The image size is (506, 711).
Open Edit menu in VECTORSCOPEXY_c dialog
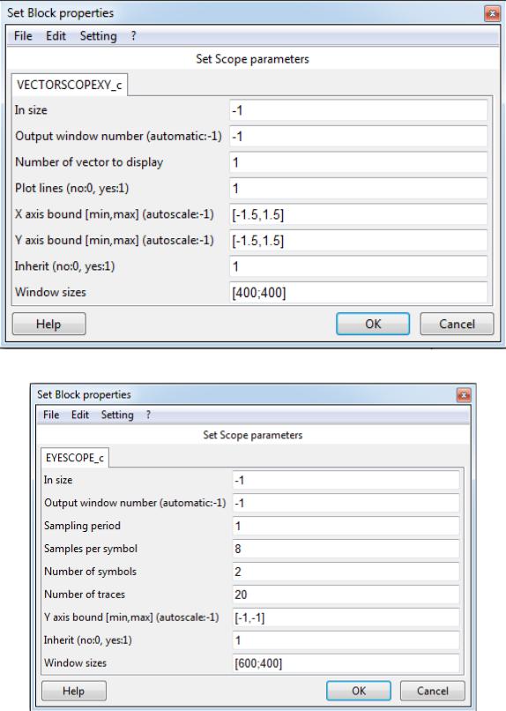[56, 36]
